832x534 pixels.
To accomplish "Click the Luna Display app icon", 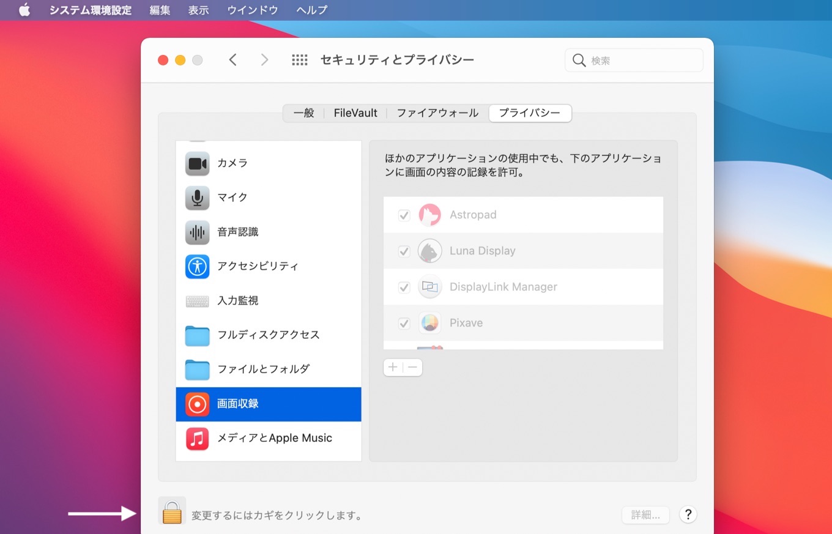I will (430, 251).
